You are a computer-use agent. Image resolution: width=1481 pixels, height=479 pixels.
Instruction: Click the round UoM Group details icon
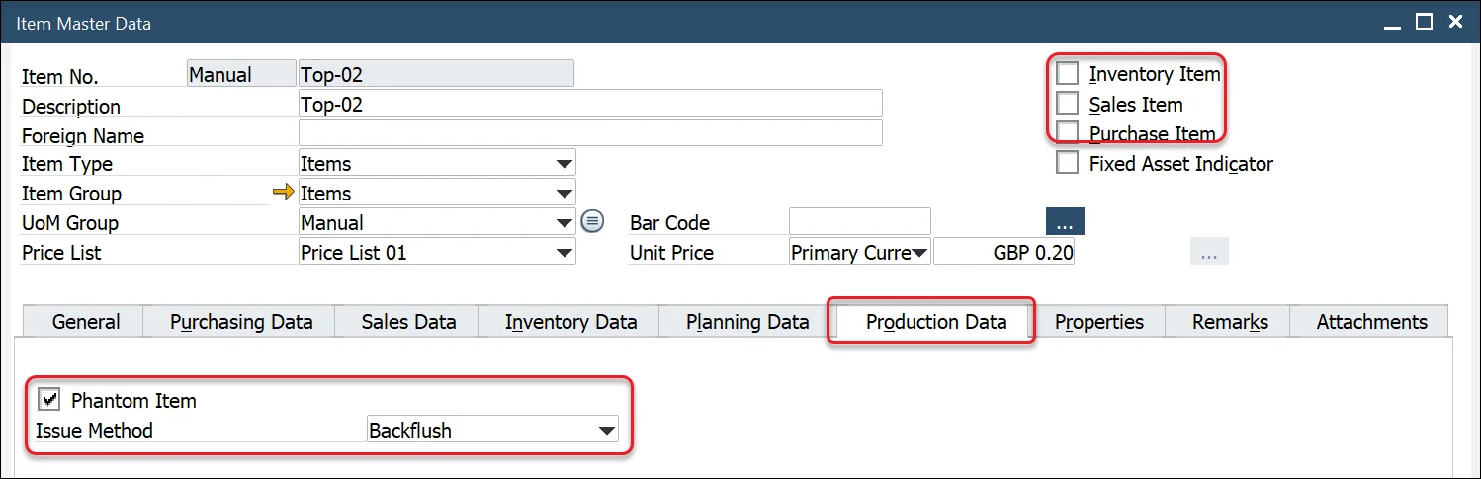tap(592, 222)
